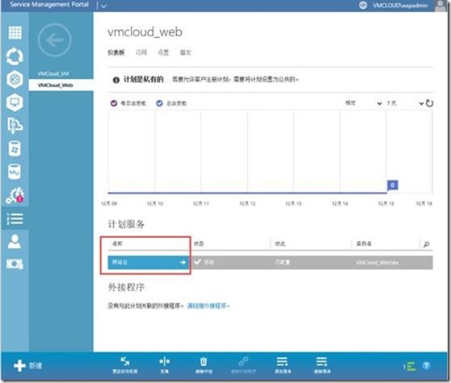Click the 已配置 configuration cell
451x383 pixels.
(282, 262)
